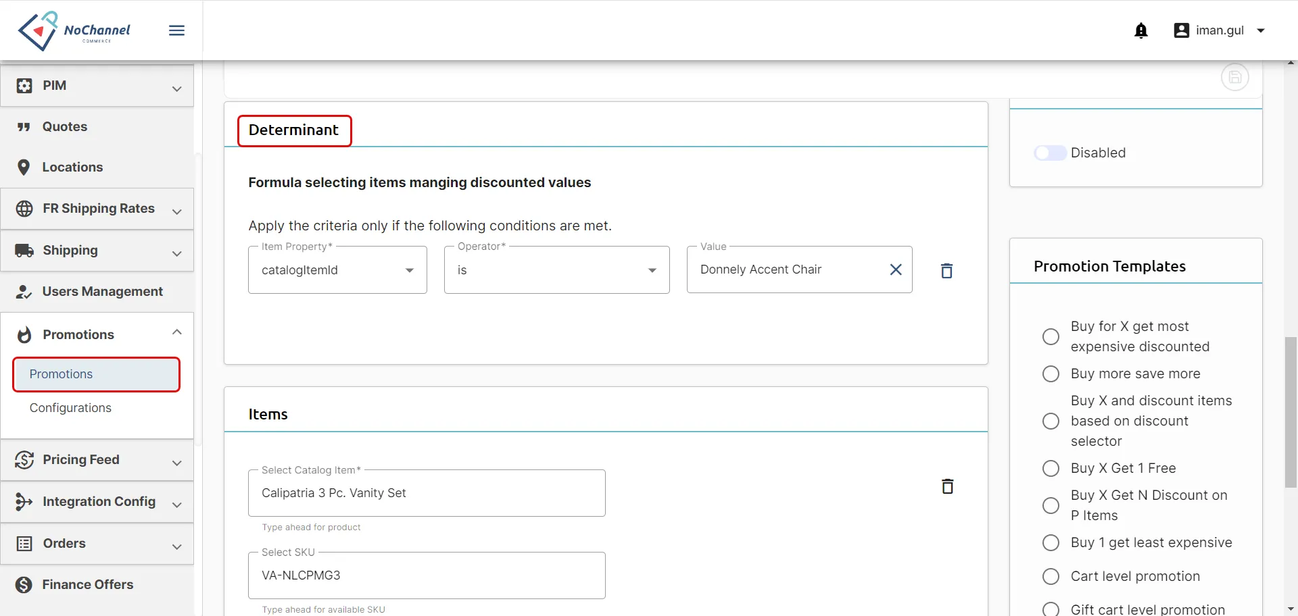Click the Promotions flame icon
The height and width of the screenshot is (616, 1298).
tap(24, 335)
